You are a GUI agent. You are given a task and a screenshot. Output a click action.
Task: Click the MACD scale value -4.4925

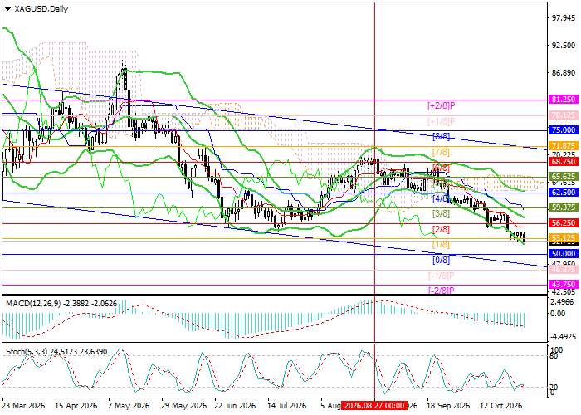pos(563,337)
